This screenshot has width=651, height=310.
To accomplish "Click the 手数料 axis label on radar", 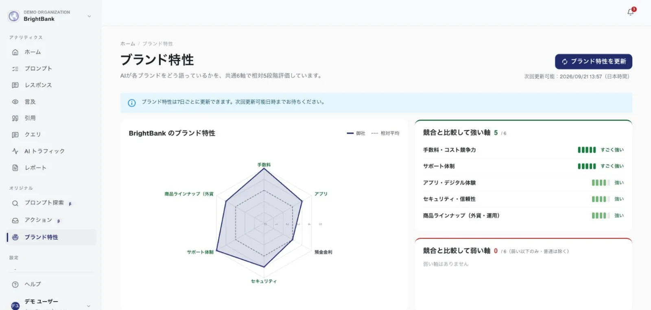I will [264, 165].
